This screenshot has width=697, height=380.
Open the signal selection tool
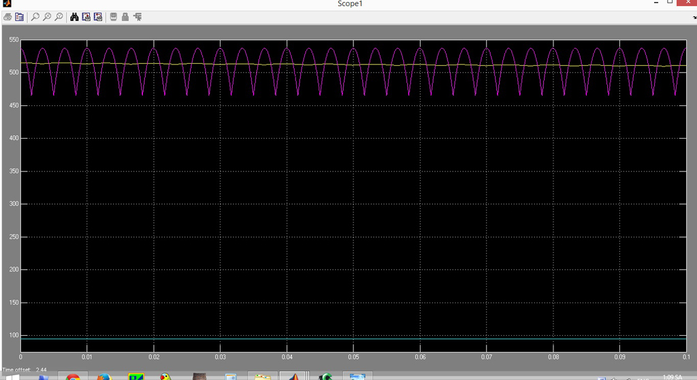[x=137, y=17]
